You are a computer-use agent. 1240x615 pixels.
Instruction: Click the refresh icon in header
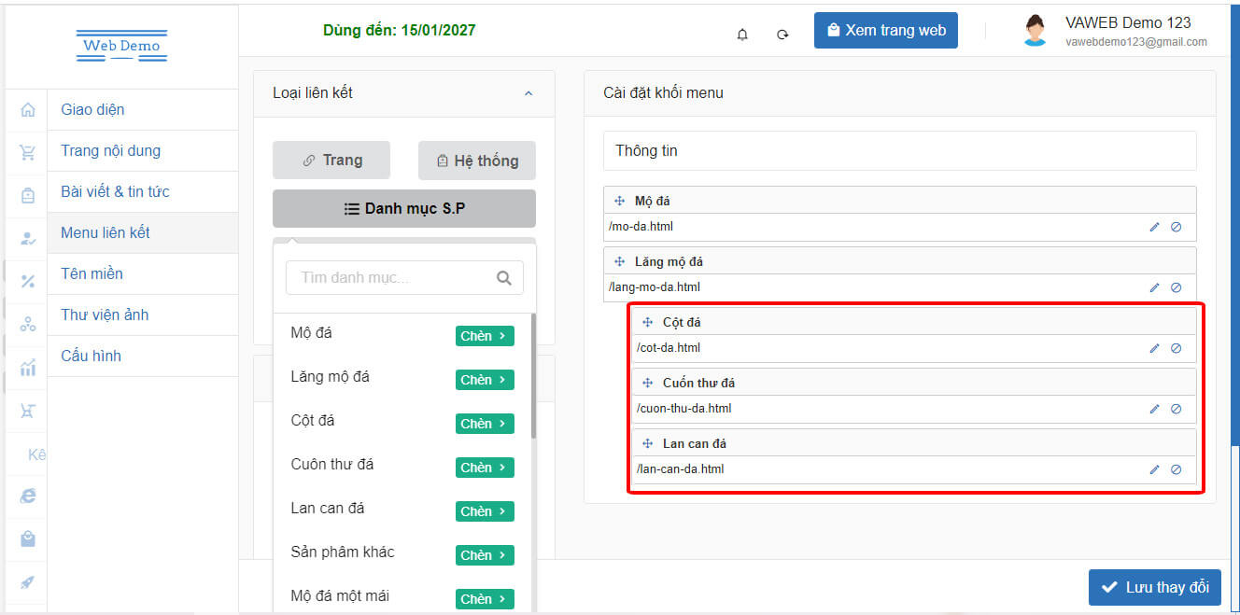[782, 35]
